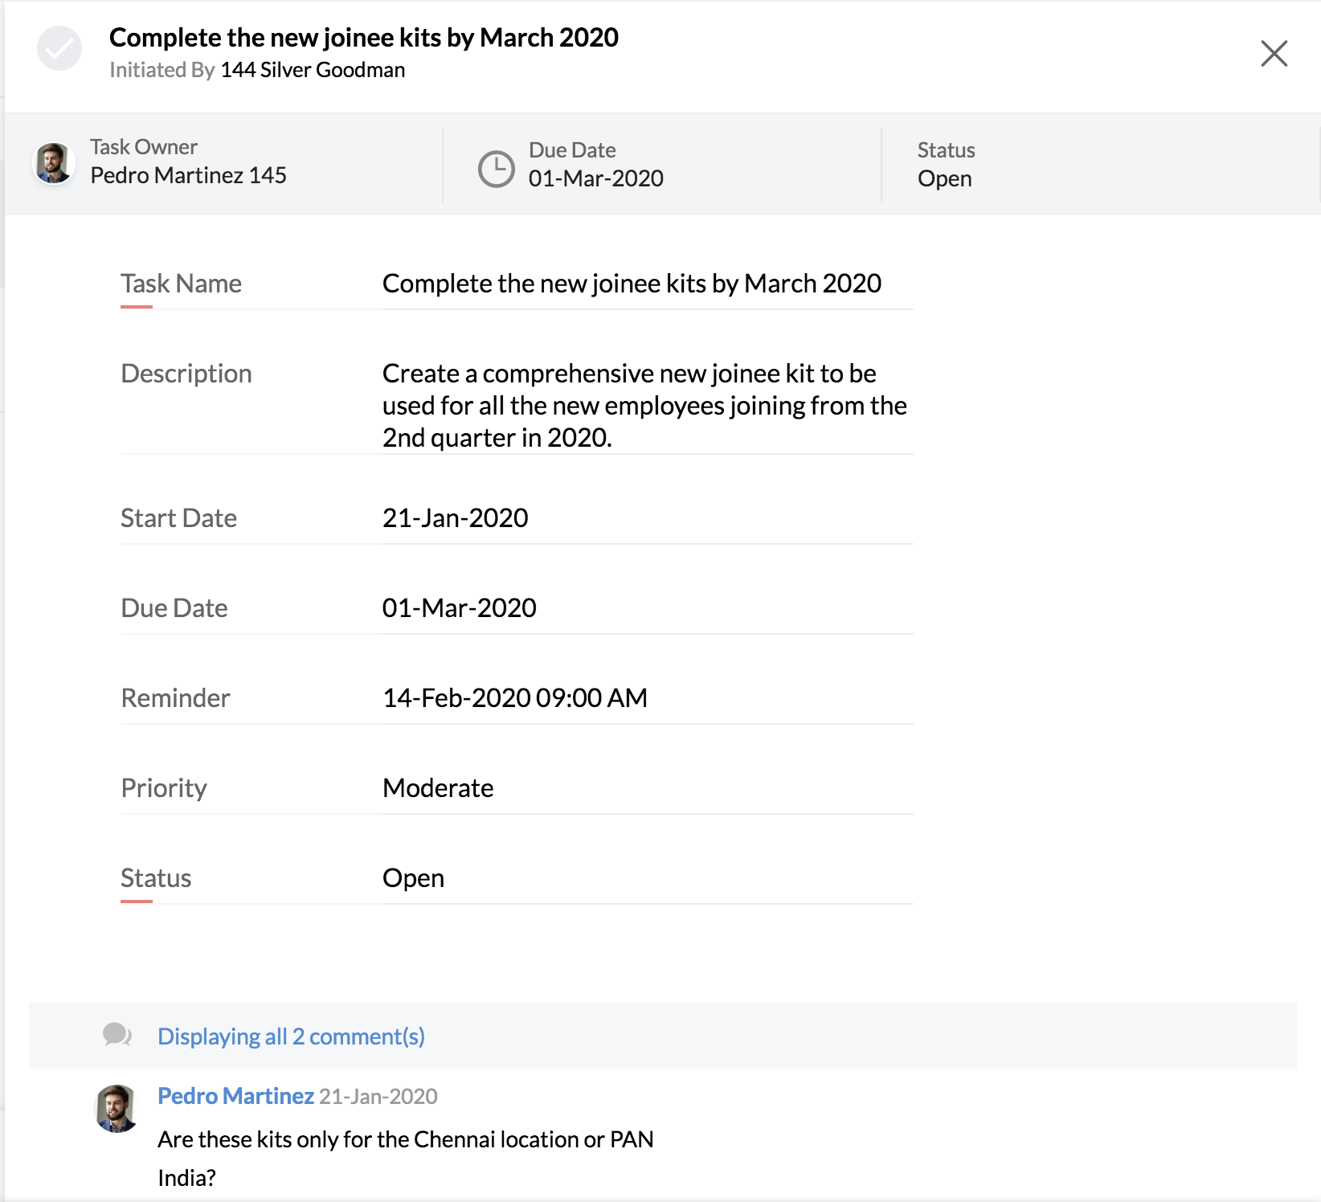Click the header Due Date 01-Mar-2020
1321x1202 pixels.
point(596,178)
